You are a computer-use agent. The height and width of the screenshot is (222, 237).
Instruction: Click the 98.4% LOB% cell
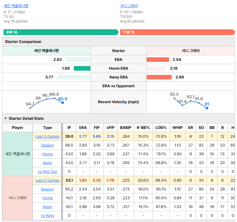(161, 180)
